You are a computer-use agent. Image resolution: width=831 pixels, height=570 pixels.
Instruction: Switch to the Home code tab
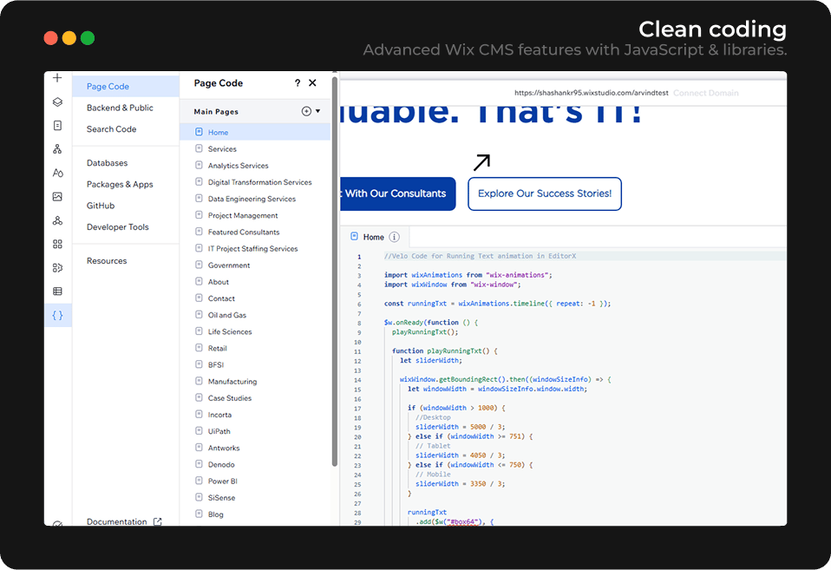(x=374, y=237)
